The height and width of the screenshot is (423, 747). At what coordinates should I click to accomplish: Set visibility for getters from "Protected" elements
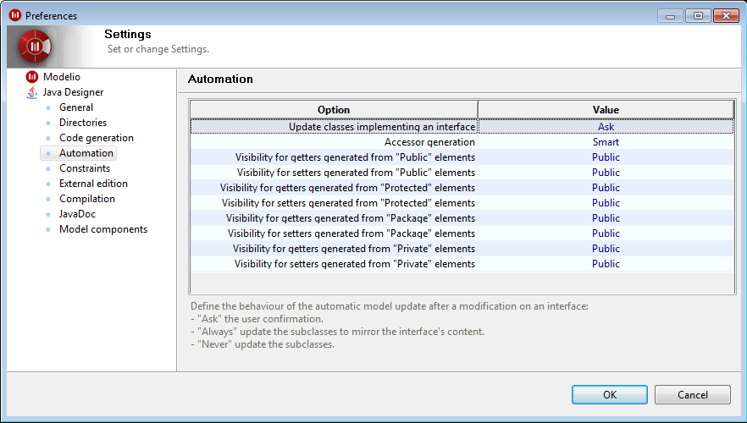point(606,188)
